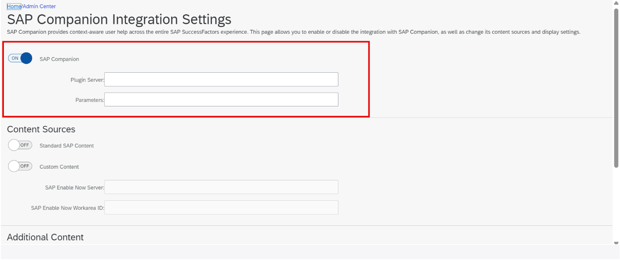Switch on the Custom Content toggle
The width and height of the screenshot is (620, 260).
(x=20, y=166)
